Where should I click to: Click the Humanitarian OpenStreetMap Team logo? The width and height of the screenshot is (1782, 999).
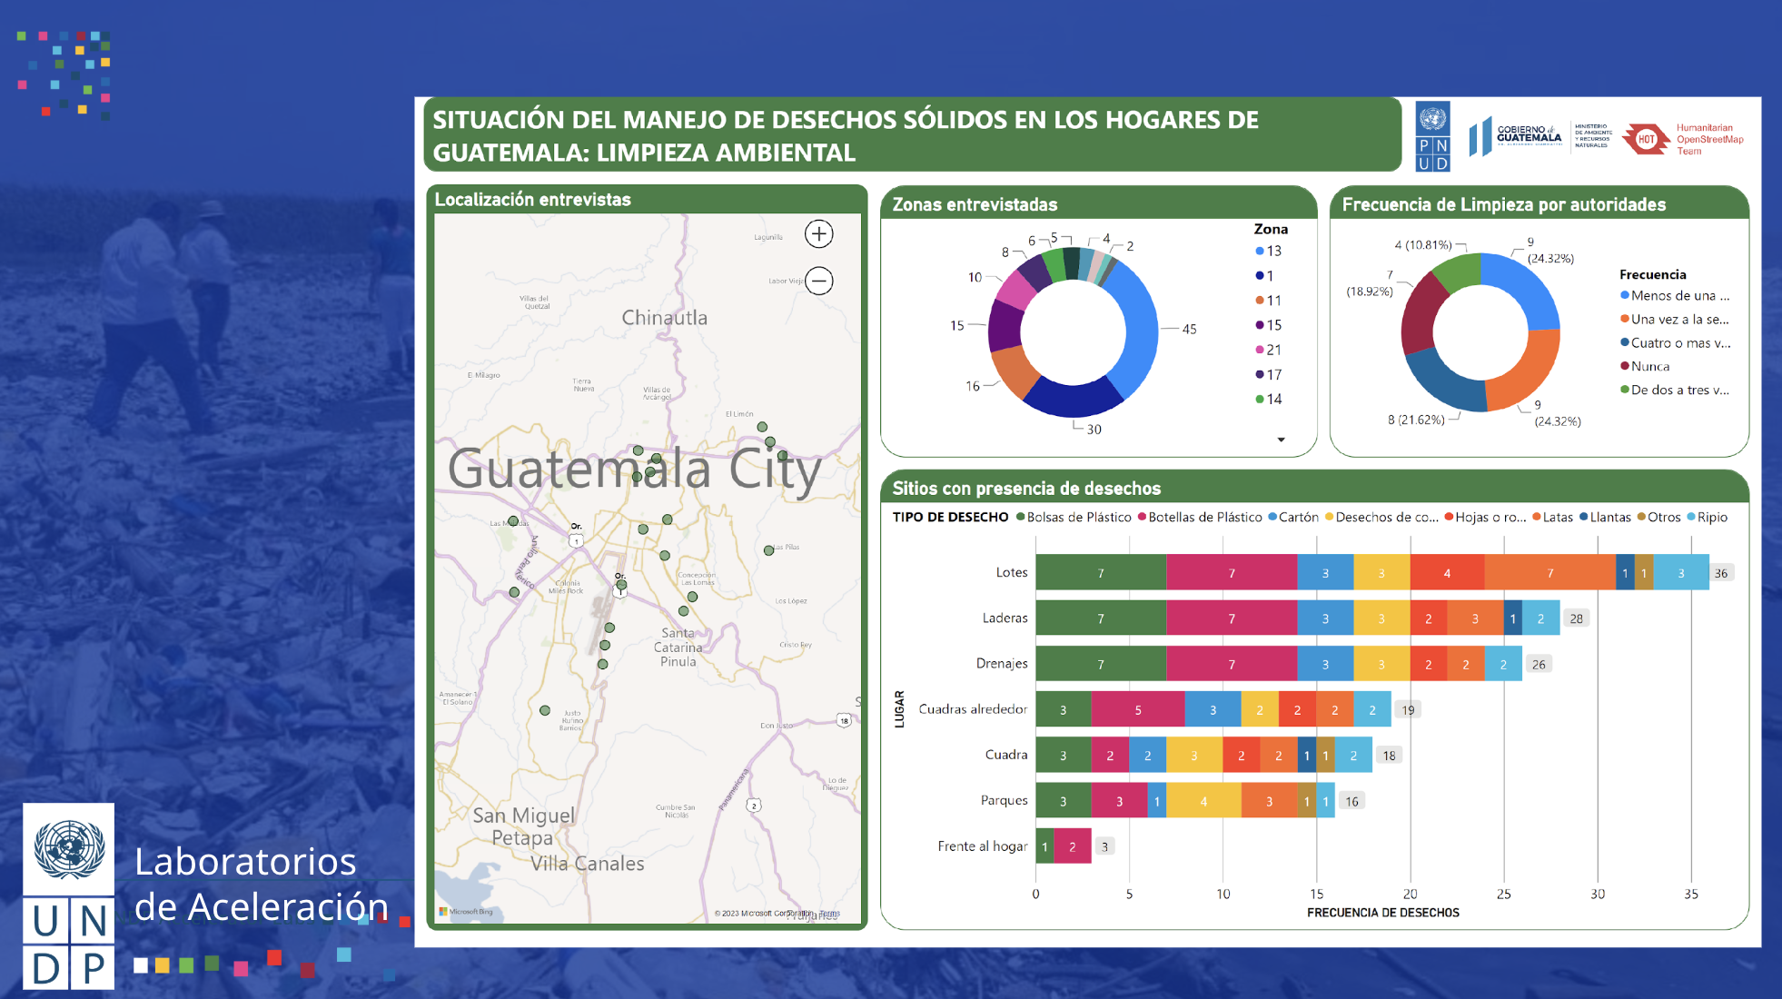[x=1683, y=139]
